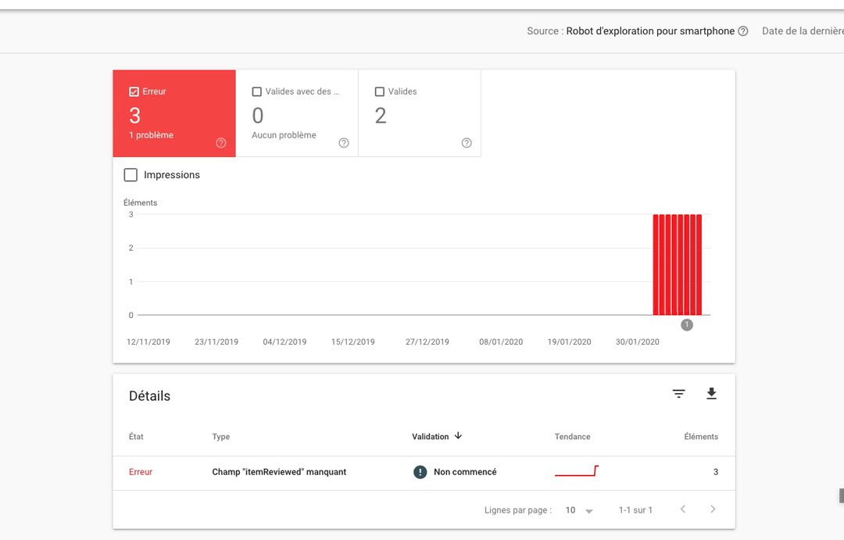Screen dimensions: 844x540
Task: Click the red bars in the chart
Action: [x=677, y=264]
